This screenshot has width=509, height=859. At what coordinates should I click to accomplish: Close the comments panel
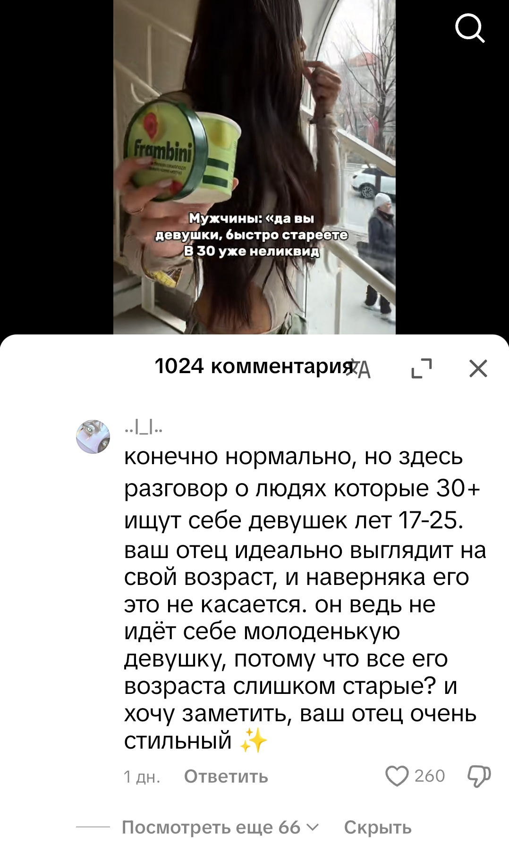(478, 368)
